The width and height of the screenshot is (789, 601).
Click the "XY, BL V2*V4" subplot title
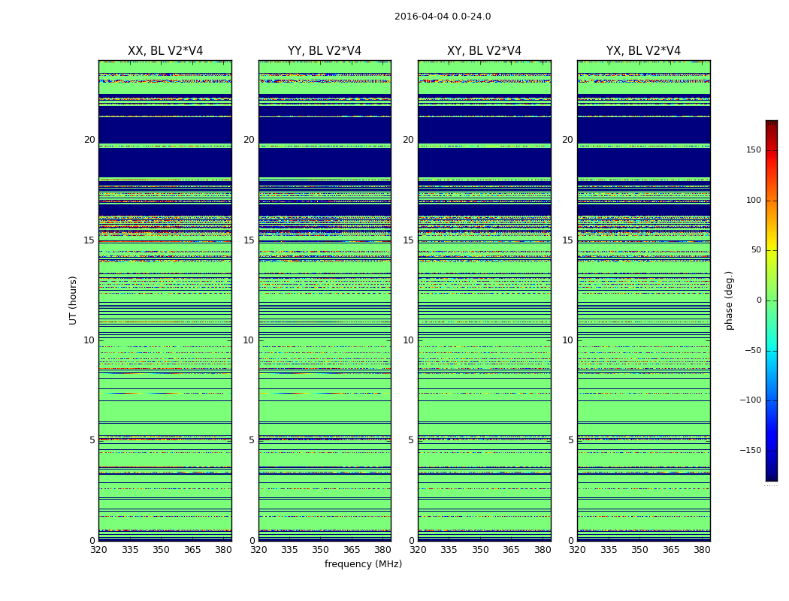tap(484, 51)
